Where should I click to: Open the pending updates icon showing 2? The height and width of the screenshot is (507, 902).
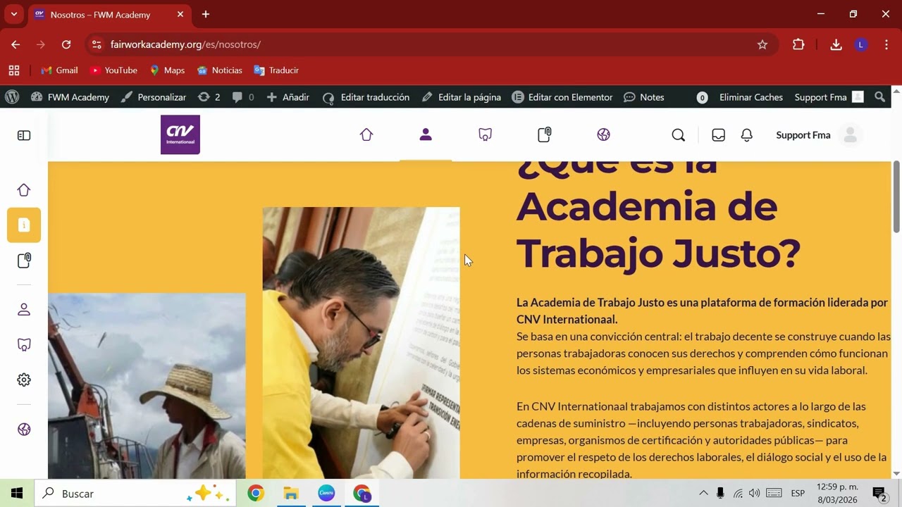tap(209, 97)
